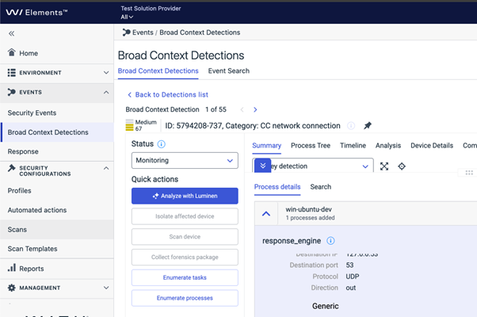The width and height of the screenshot is (477, 317).
Task: Open Scan Templates in sidebar
Action: pos(32,249)
